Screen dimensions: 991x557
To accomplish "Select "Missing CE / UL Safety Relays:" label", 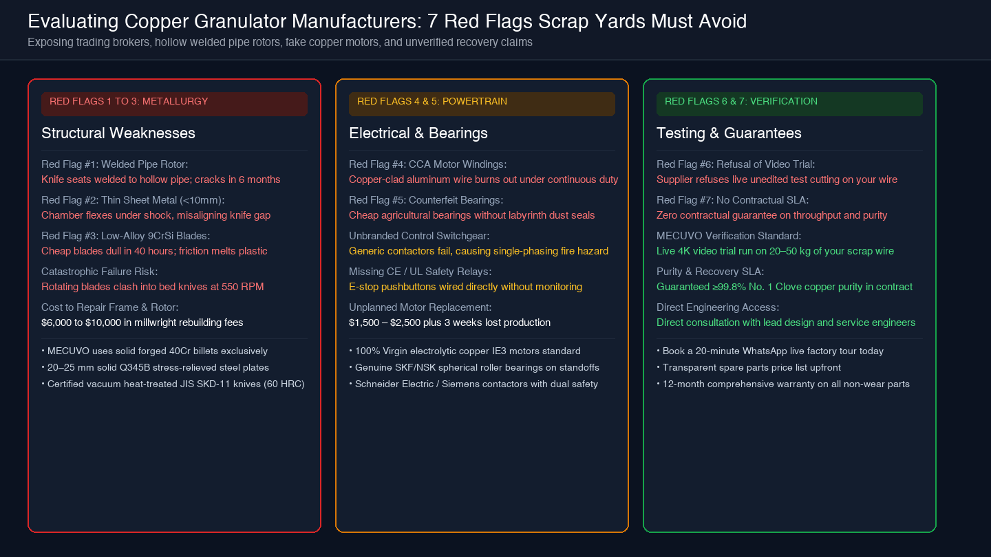I will pos(420,272).
